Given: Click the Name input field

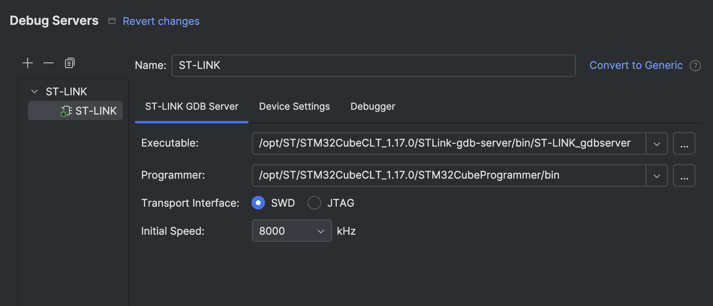Looking at the screenshot, I should pyautogui.click(x=374, y=66).
